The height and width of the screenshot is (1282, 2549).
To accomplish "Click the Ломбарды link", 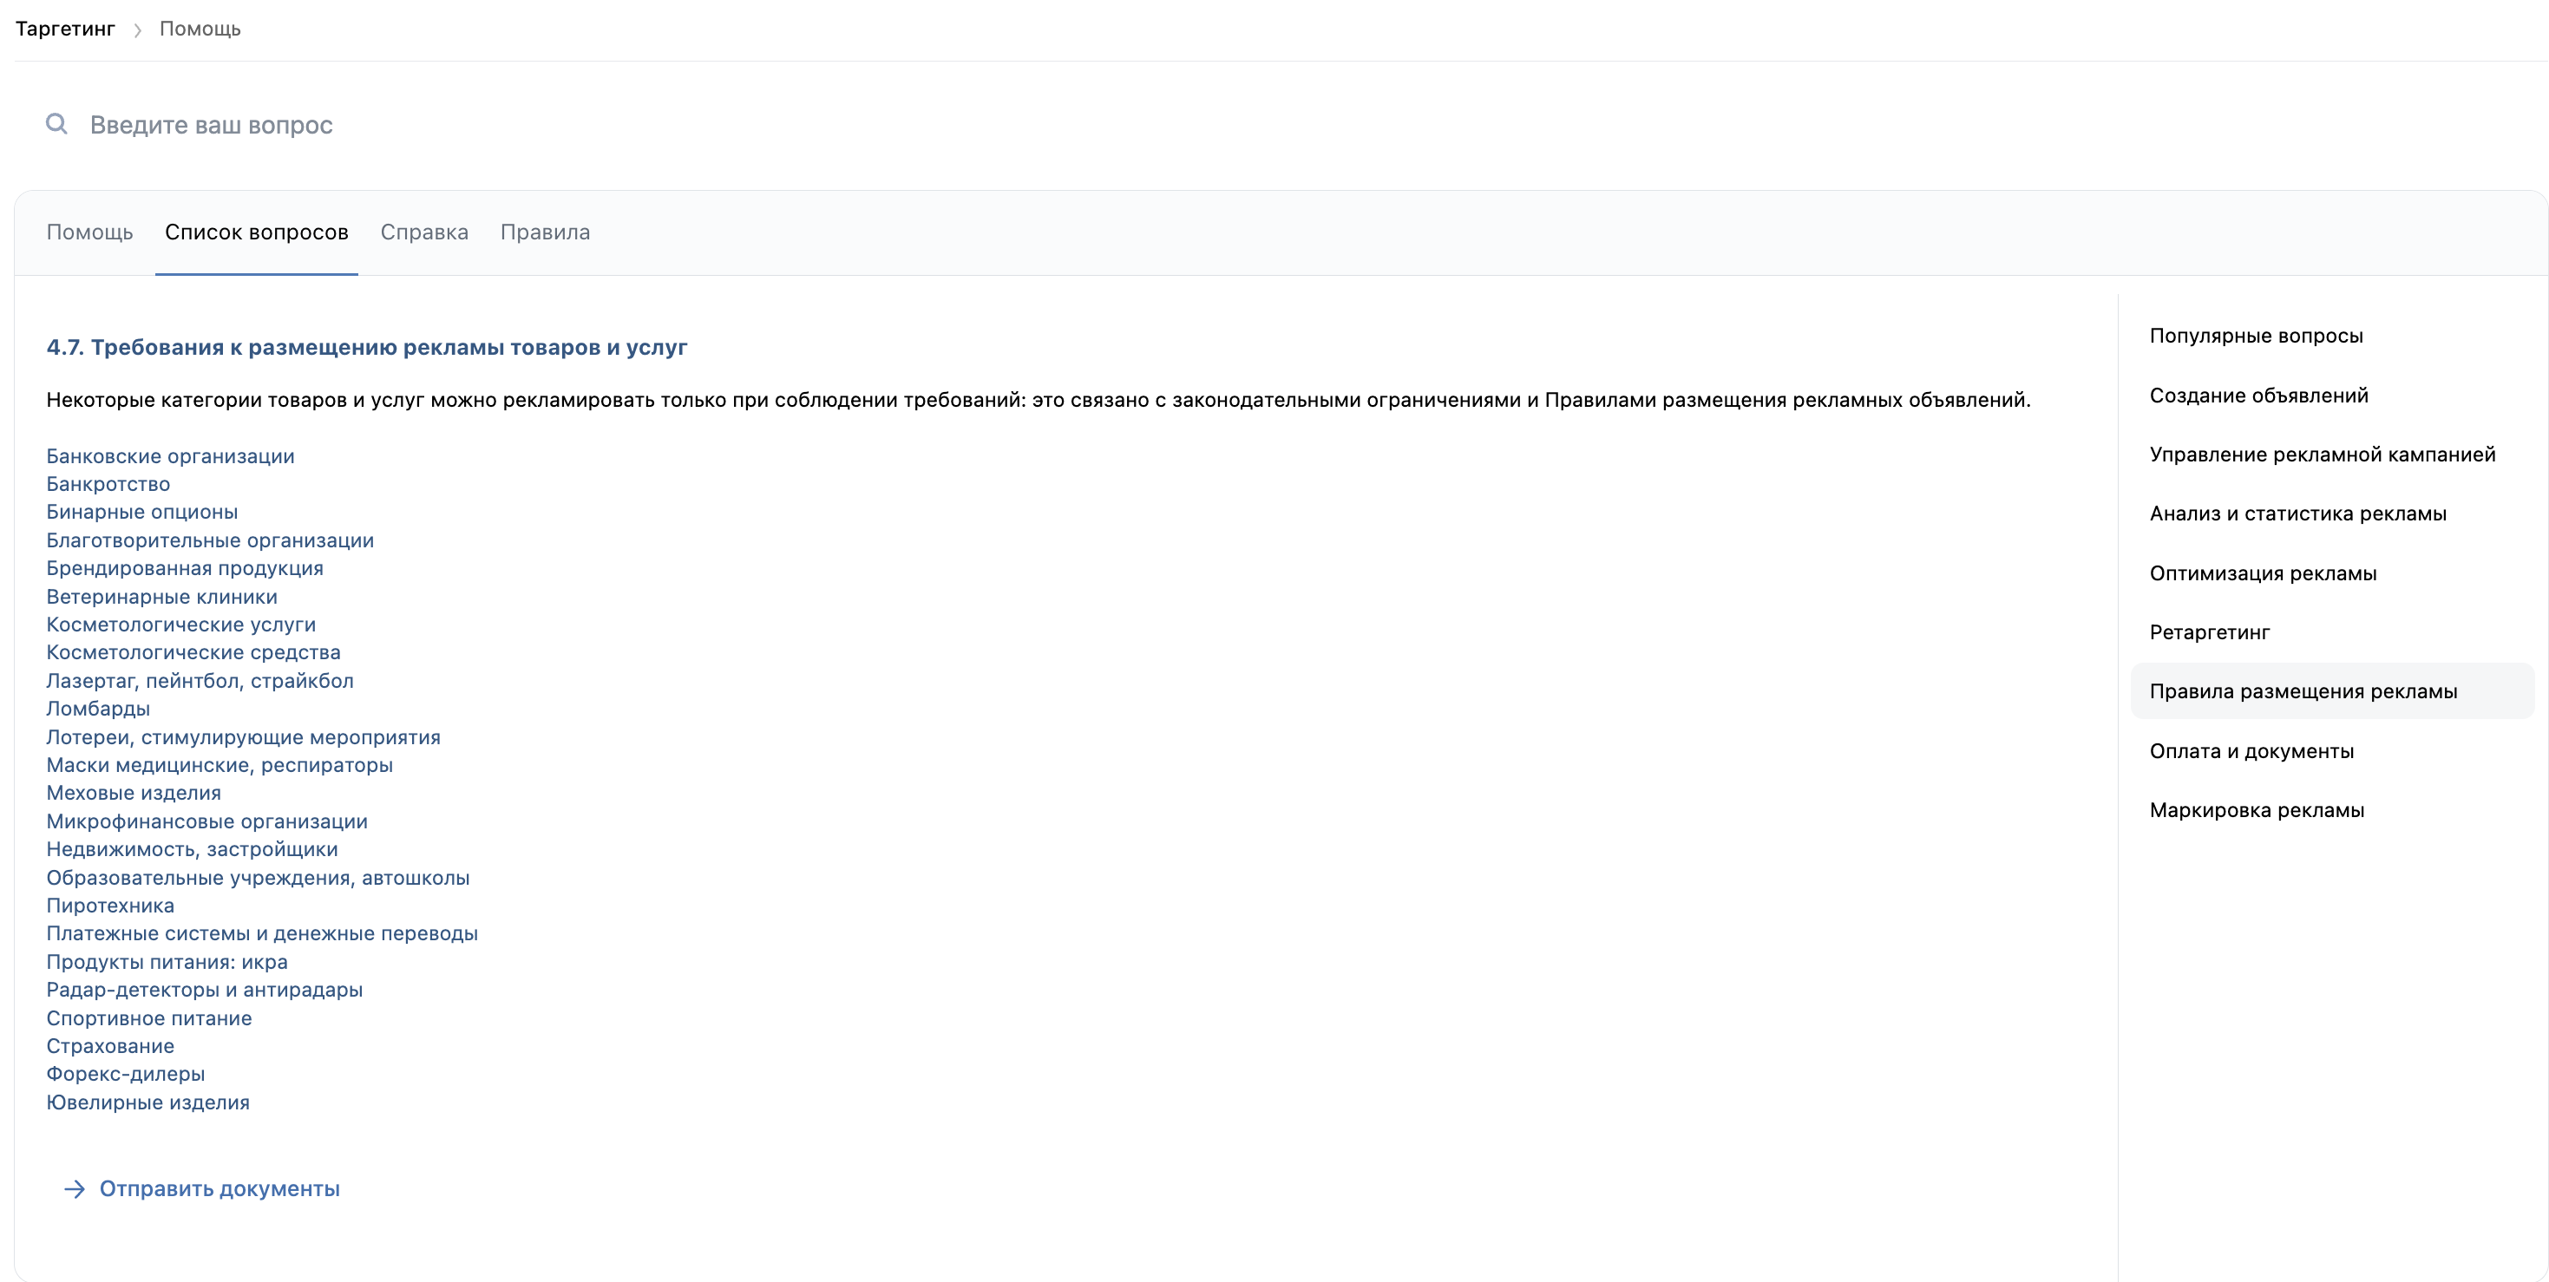I will pos(98,709).
